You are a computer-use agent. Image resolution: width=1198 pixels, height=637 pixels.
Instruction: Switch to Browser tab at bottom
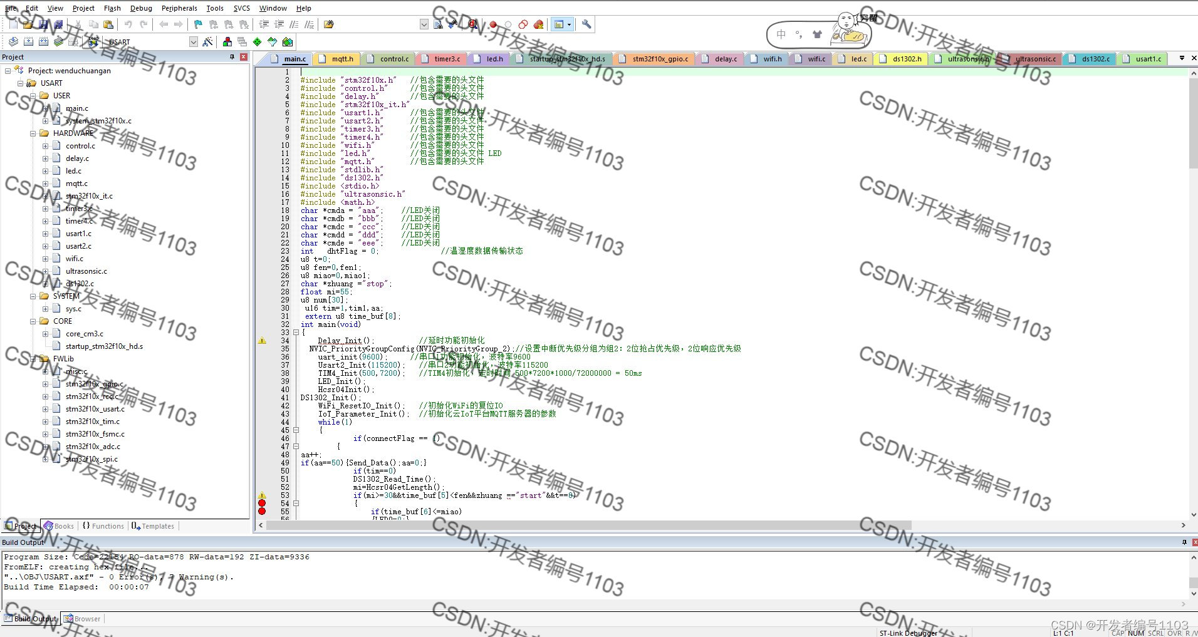[82, 619]
